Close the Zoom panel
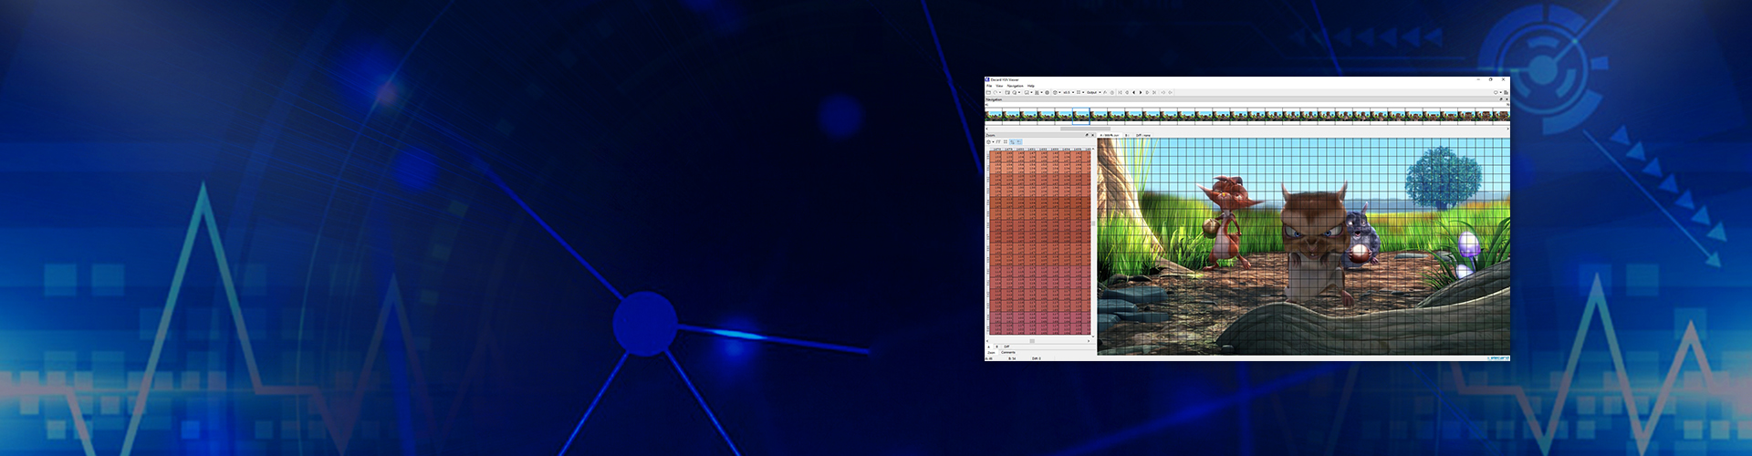 [1092, 135]
